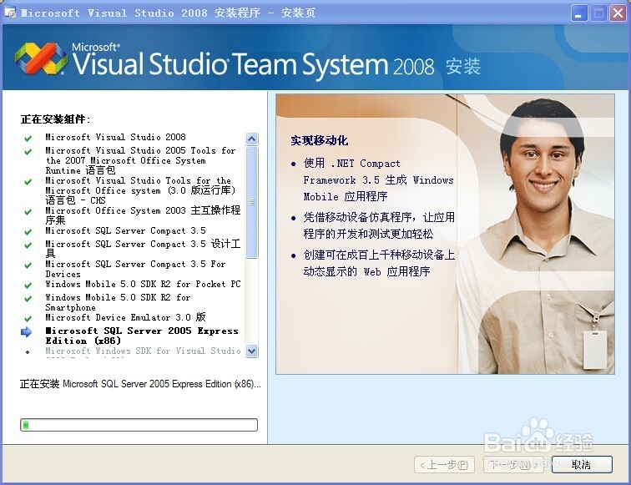Click the checkmark for Windows Mobile 5.0 SDK Pocket PC
This screenshot has width=631, height=485.
[x=28, y=285]
